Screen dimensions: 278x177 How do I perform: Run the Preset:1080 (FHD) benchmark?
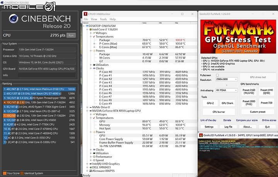coord(249,103)
